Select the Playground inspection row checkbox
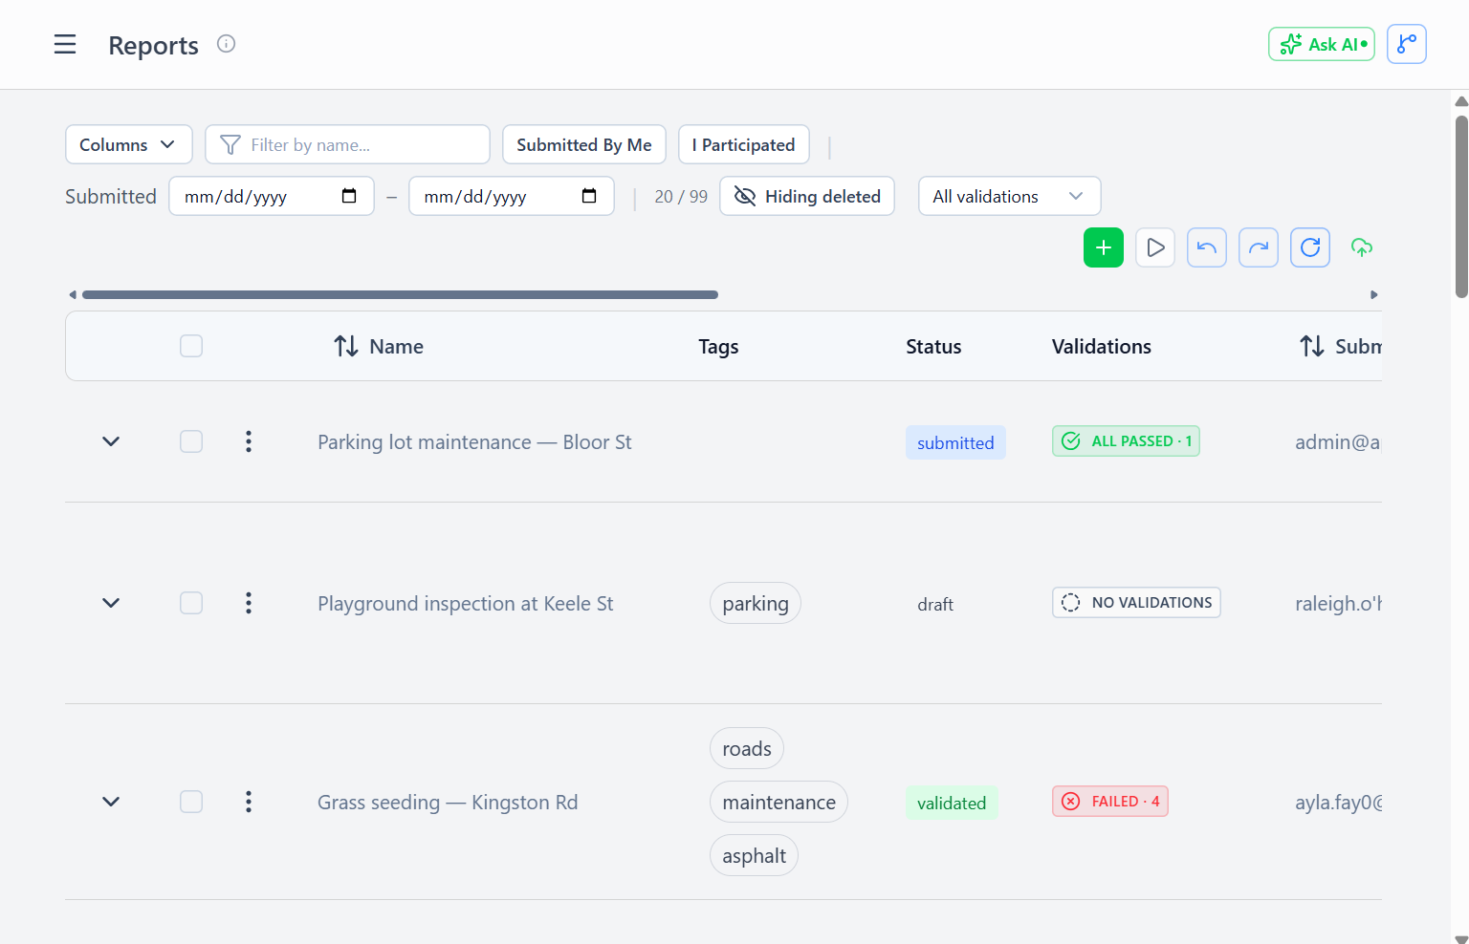Viewport: 1469px width, 944px height. coord(191,603)
